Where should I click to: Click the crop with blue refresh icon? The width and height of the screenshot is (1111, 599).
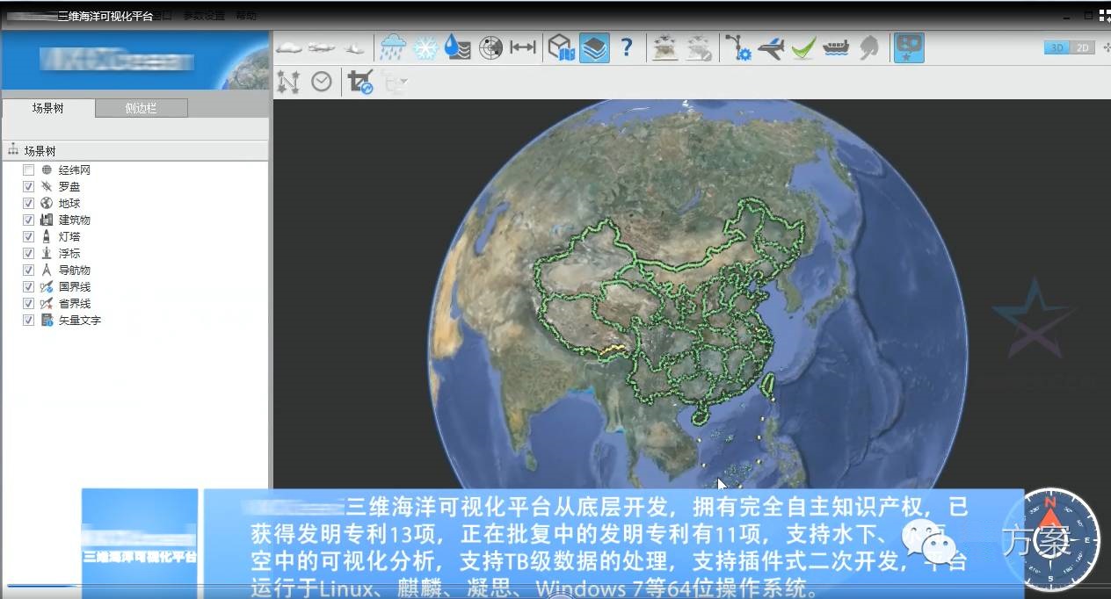[360, 82]
